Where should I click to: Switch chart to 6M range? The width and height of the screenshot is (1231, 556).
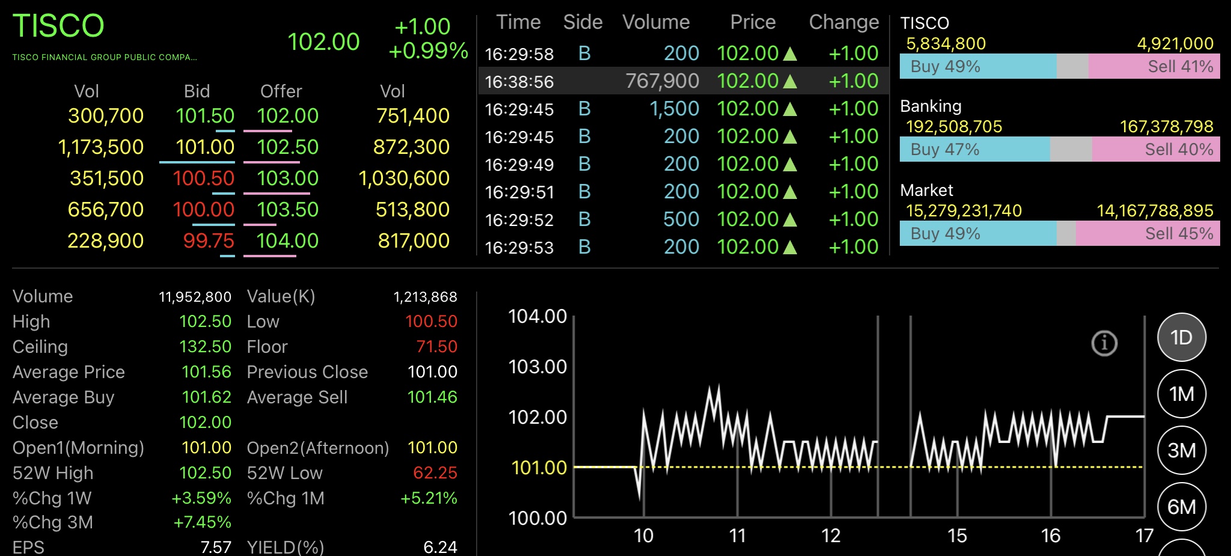(x=1181, y=507)
